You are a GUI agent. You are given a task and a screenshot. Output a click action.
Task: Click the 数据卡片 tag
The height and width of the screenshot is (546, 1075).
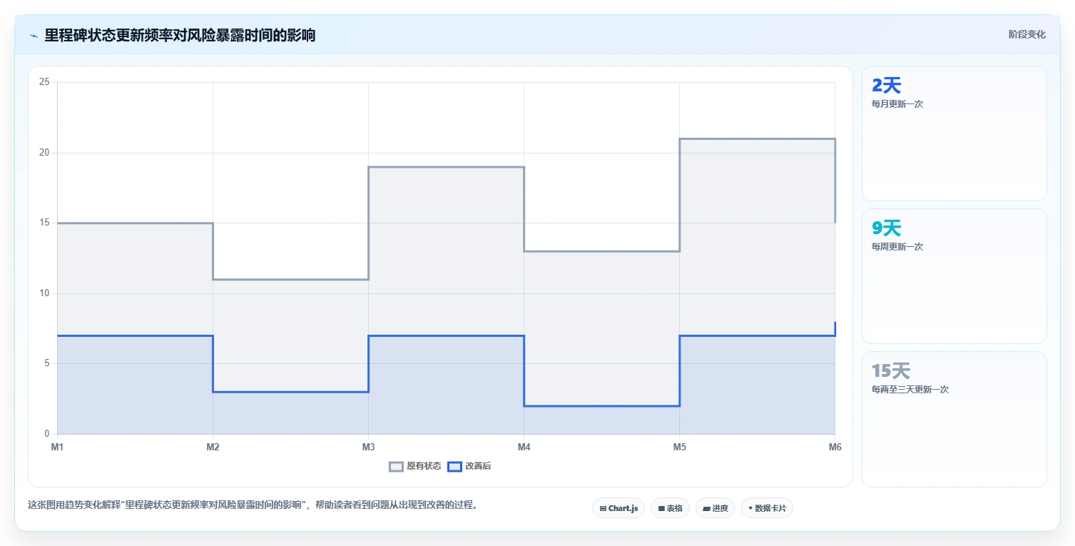click(x=767, y=508)
